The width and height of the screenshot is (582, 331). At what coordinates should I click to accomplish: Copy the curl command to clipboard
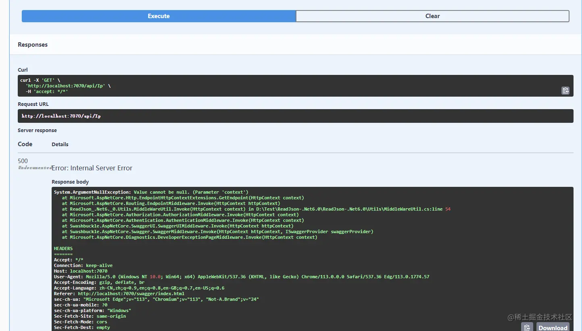(565, 91)
